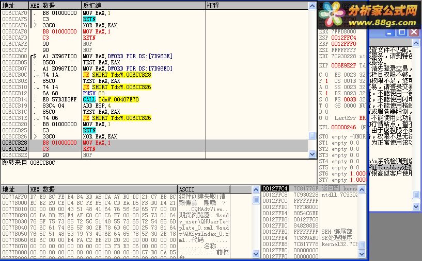Image resolution: width=422 pixels, height=261 pixels.
Task: Click the hex dump pane scroll-down arrow
Action: pyautogui.click(x=256, y=254)
